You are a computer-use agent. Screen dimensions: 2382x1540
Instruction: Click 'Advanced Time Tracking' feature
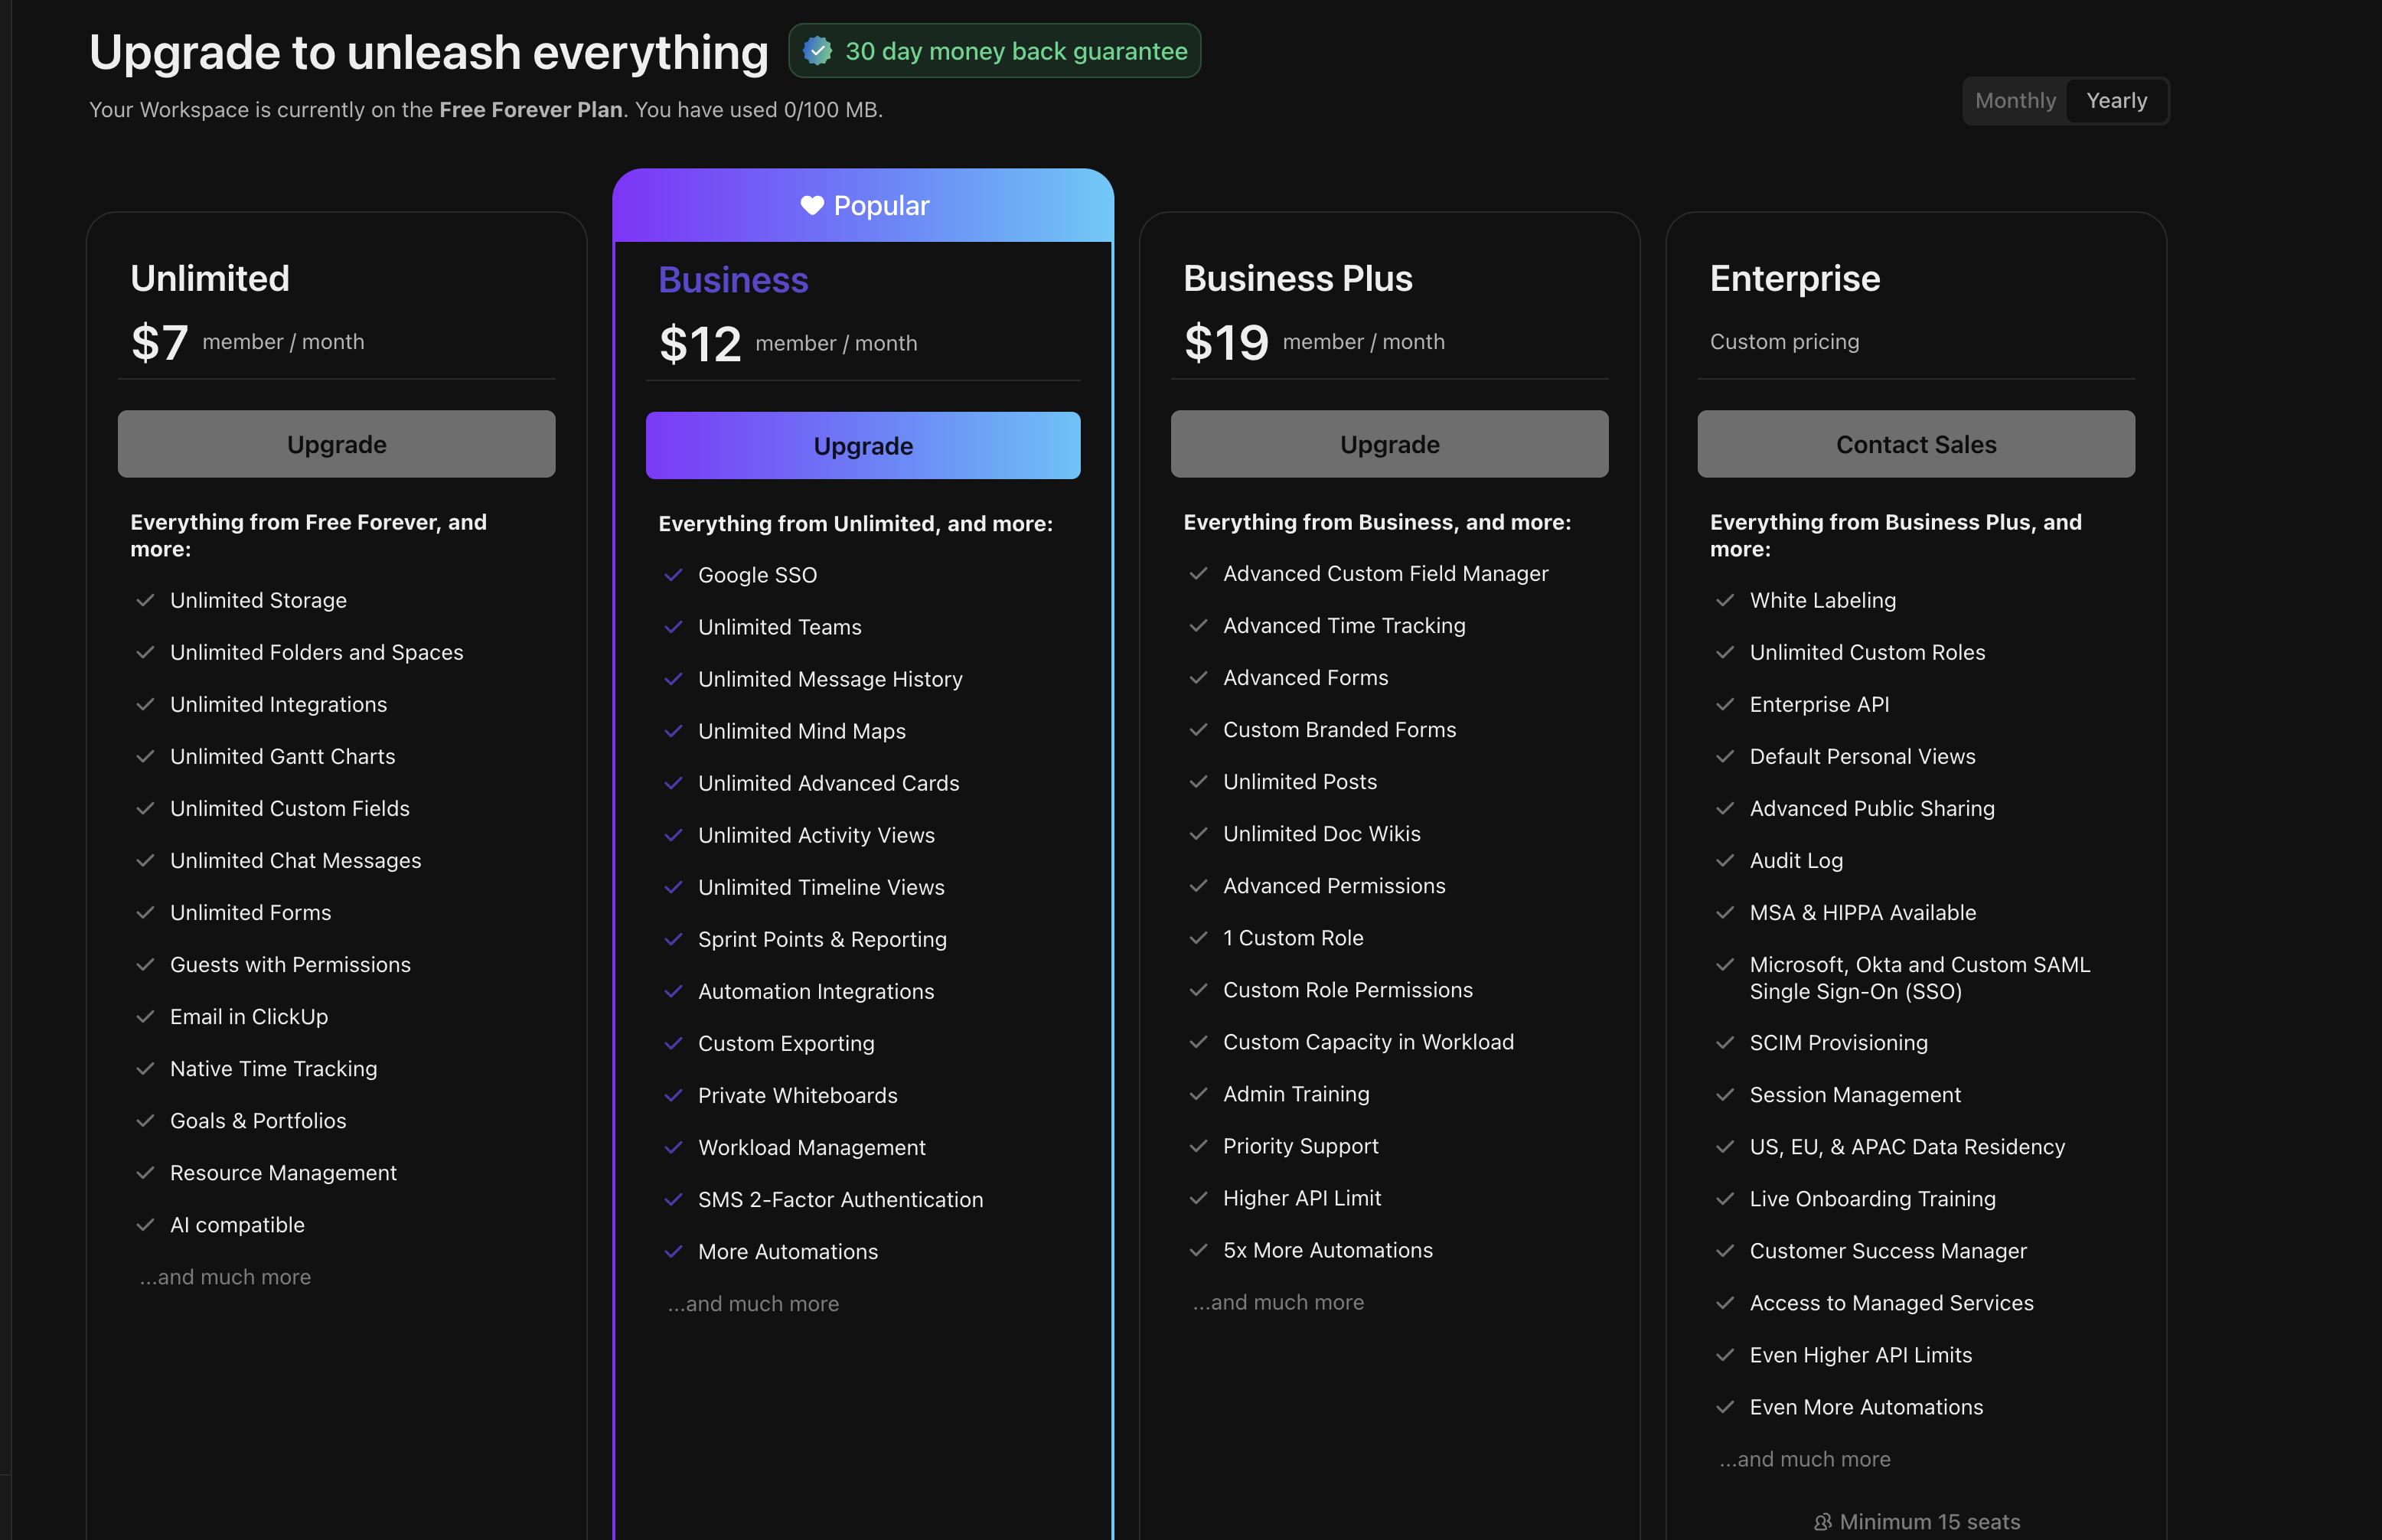pos(1344,625)
